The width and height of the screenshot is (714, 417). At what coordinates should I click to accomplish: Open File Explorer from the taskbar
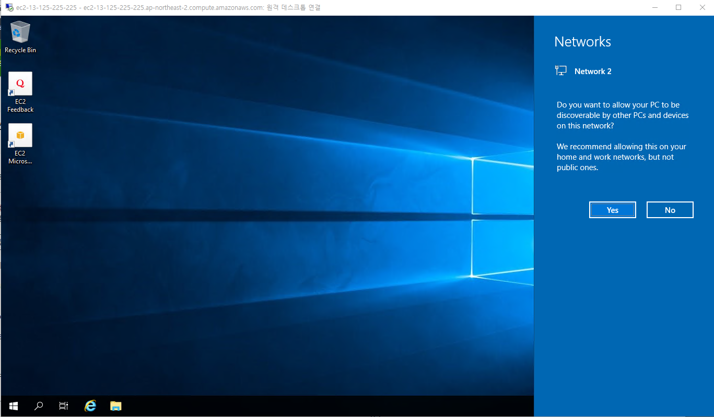(x=116, y=406)
